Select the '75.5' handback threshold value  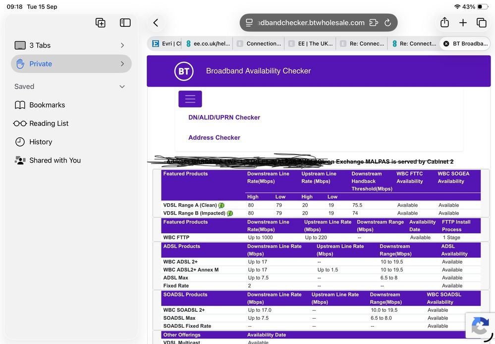pos(357,205)
